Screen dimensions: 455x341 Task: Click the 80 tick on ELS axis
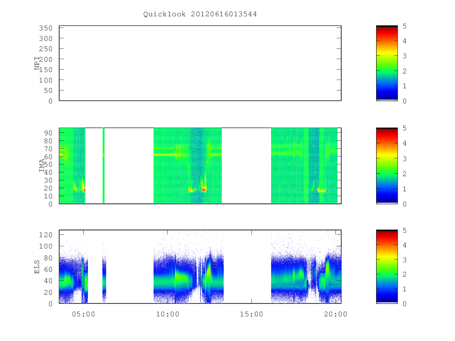coord(48,258)
